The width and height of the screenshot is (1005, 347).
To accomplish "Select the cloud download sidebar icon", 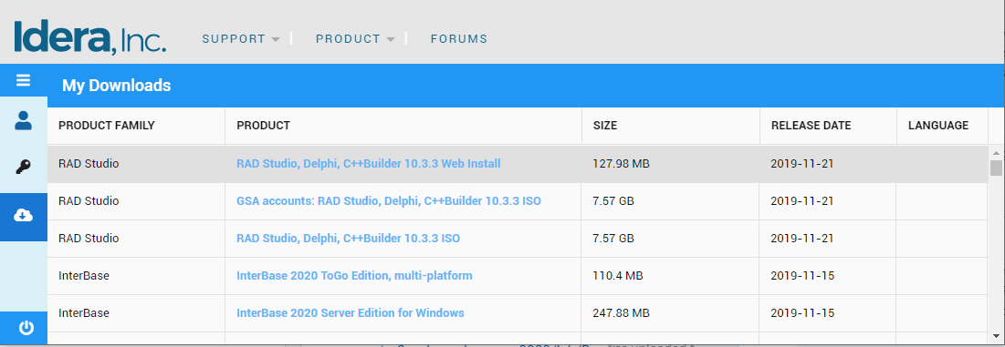I will (x=24, y=215).
